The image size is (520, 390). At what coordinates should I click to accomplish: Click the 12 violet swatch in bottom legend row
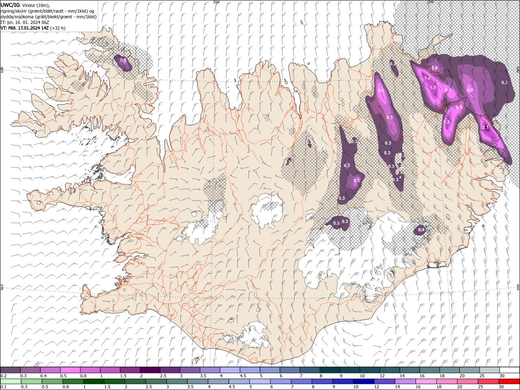pos(384,381)
